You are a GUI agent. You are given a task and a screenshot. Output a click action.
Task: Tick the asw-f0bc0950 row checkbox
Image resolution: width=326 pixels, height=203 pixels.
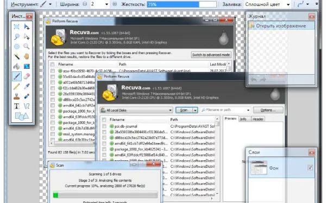53,71
